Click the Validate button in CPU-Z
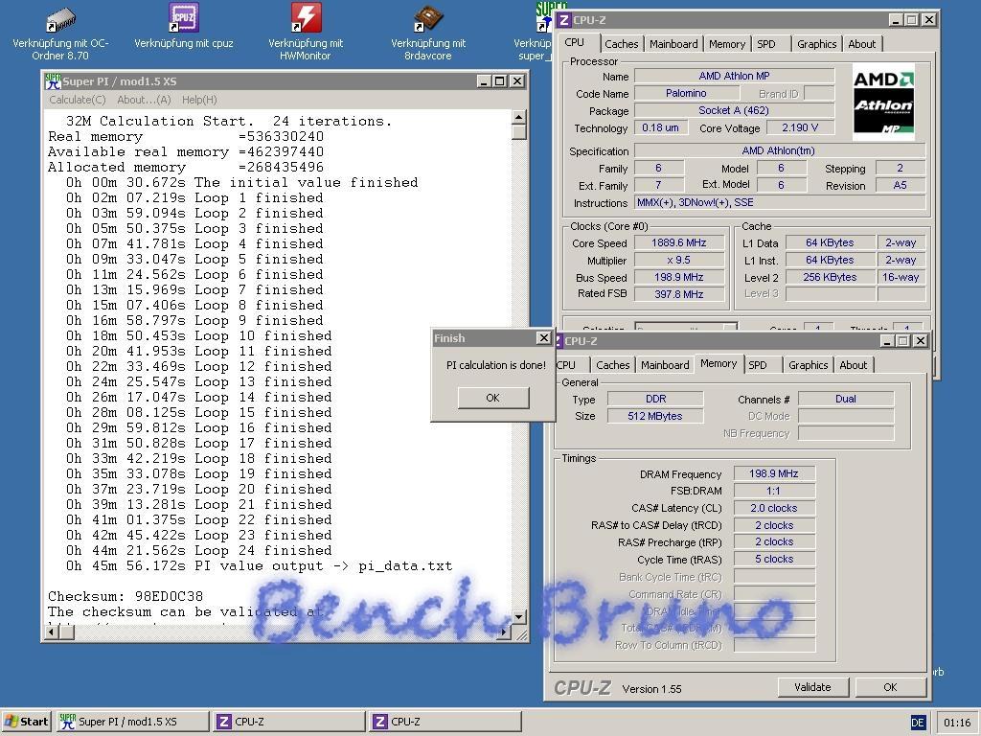981x736 pixels. (812, 687)
